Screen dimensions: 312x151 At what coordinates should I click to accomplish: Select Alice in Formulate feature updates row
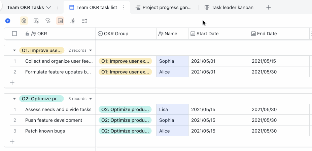coord(172,72)
